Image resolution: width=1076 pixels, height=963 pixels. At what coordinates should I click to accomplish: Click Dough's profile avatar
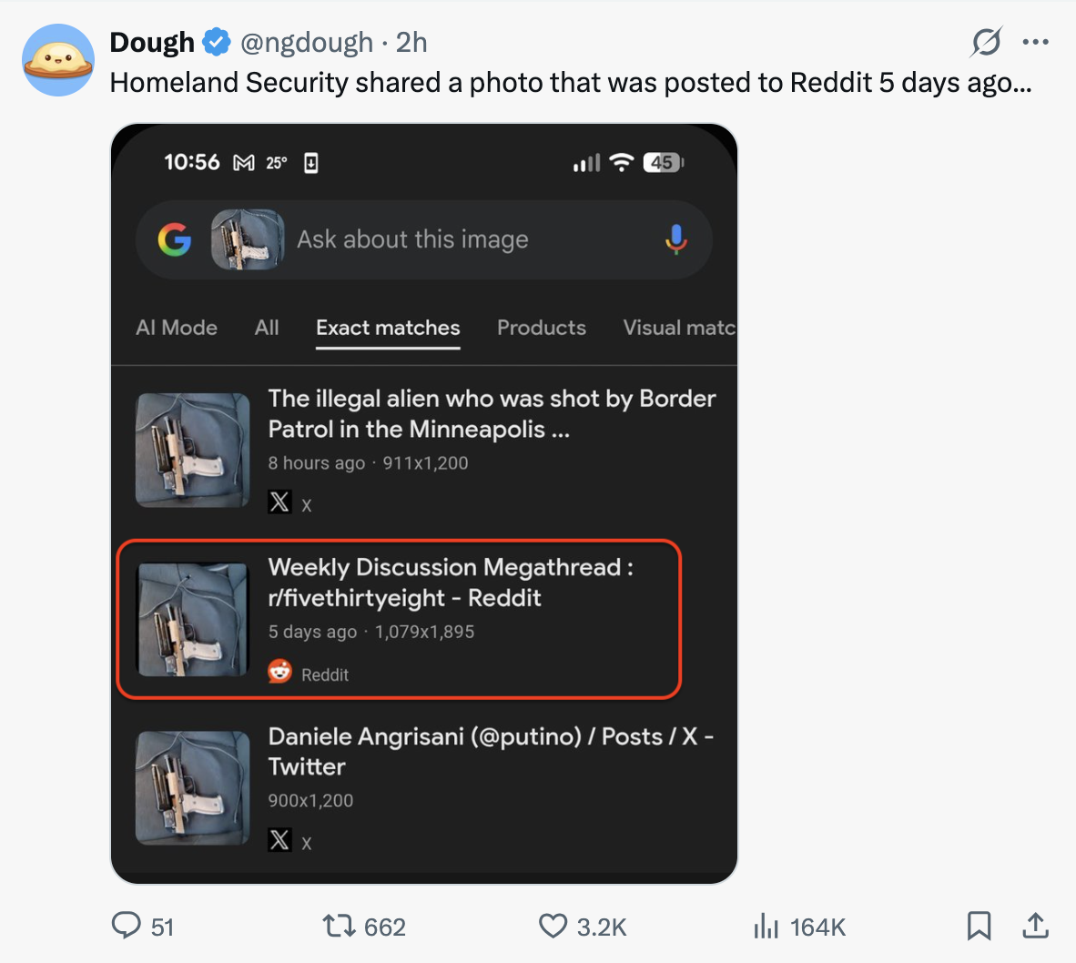pos(58,60)
